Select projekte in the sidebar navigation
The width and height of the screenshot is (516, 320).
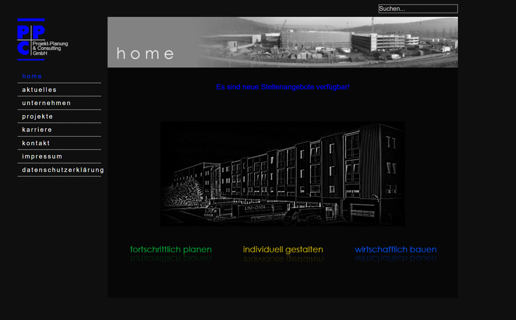pos(37,116)
